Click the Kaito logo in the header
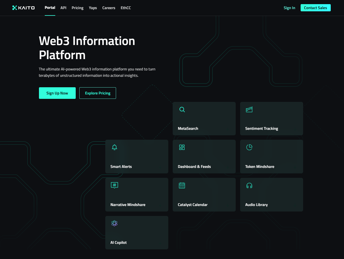 23,8
